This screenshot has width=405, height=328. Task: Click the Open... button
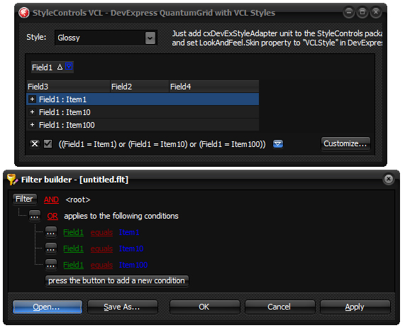(x=48, y=307)
